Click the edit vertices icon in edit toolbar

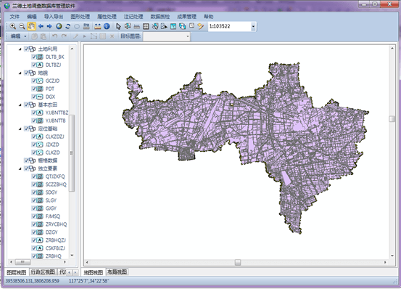click(94, 36)
